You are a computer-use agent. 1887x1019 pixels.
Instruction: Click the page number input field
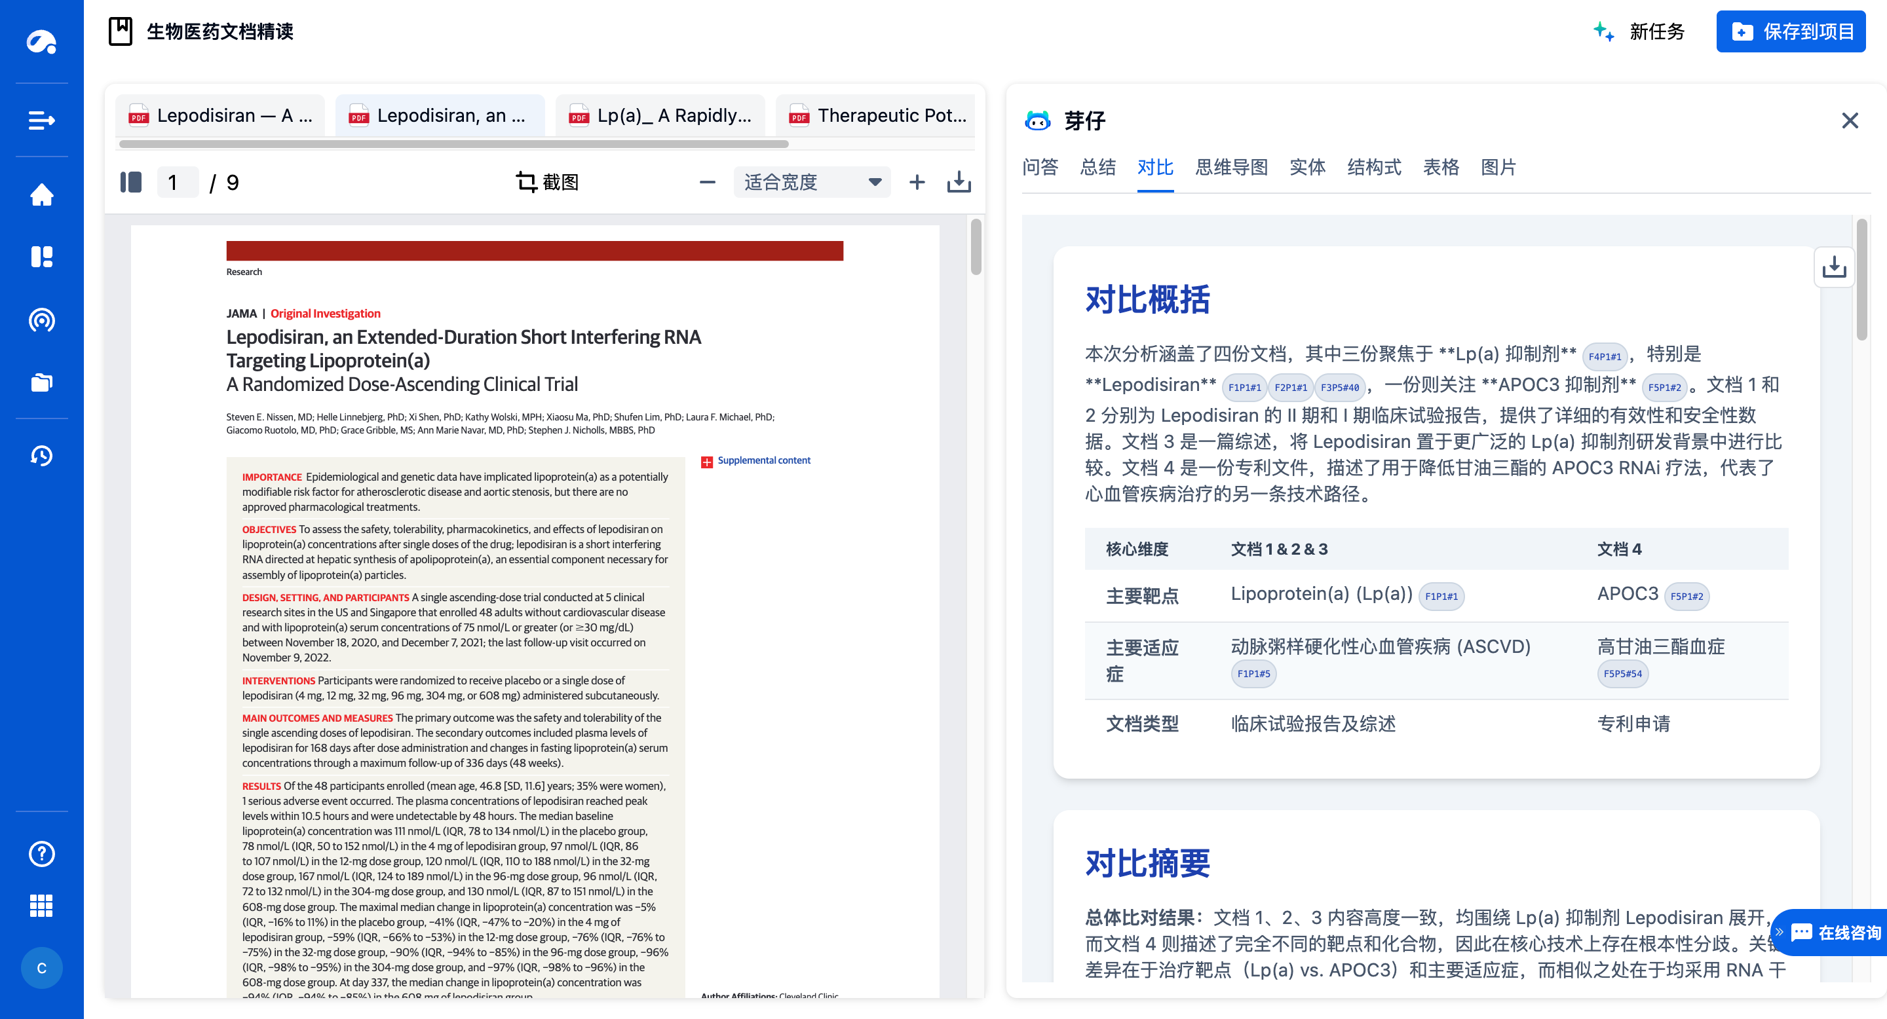[x=178, y=182]
